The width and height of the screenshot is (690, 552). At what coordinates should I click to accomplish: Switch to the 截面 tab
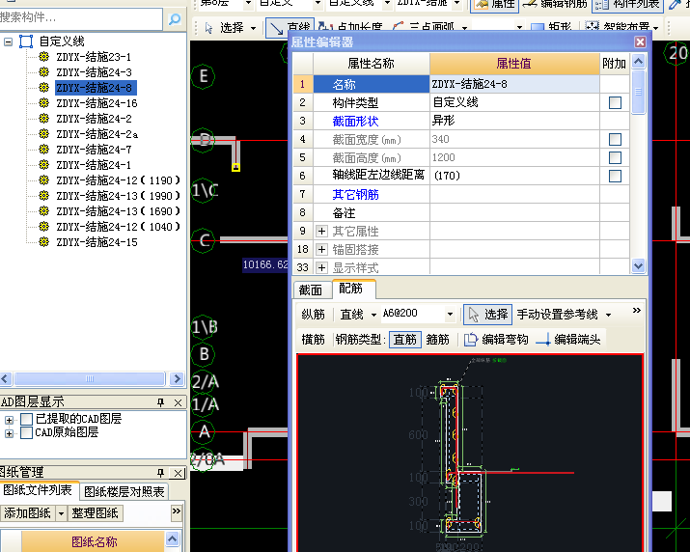point(311,290)
